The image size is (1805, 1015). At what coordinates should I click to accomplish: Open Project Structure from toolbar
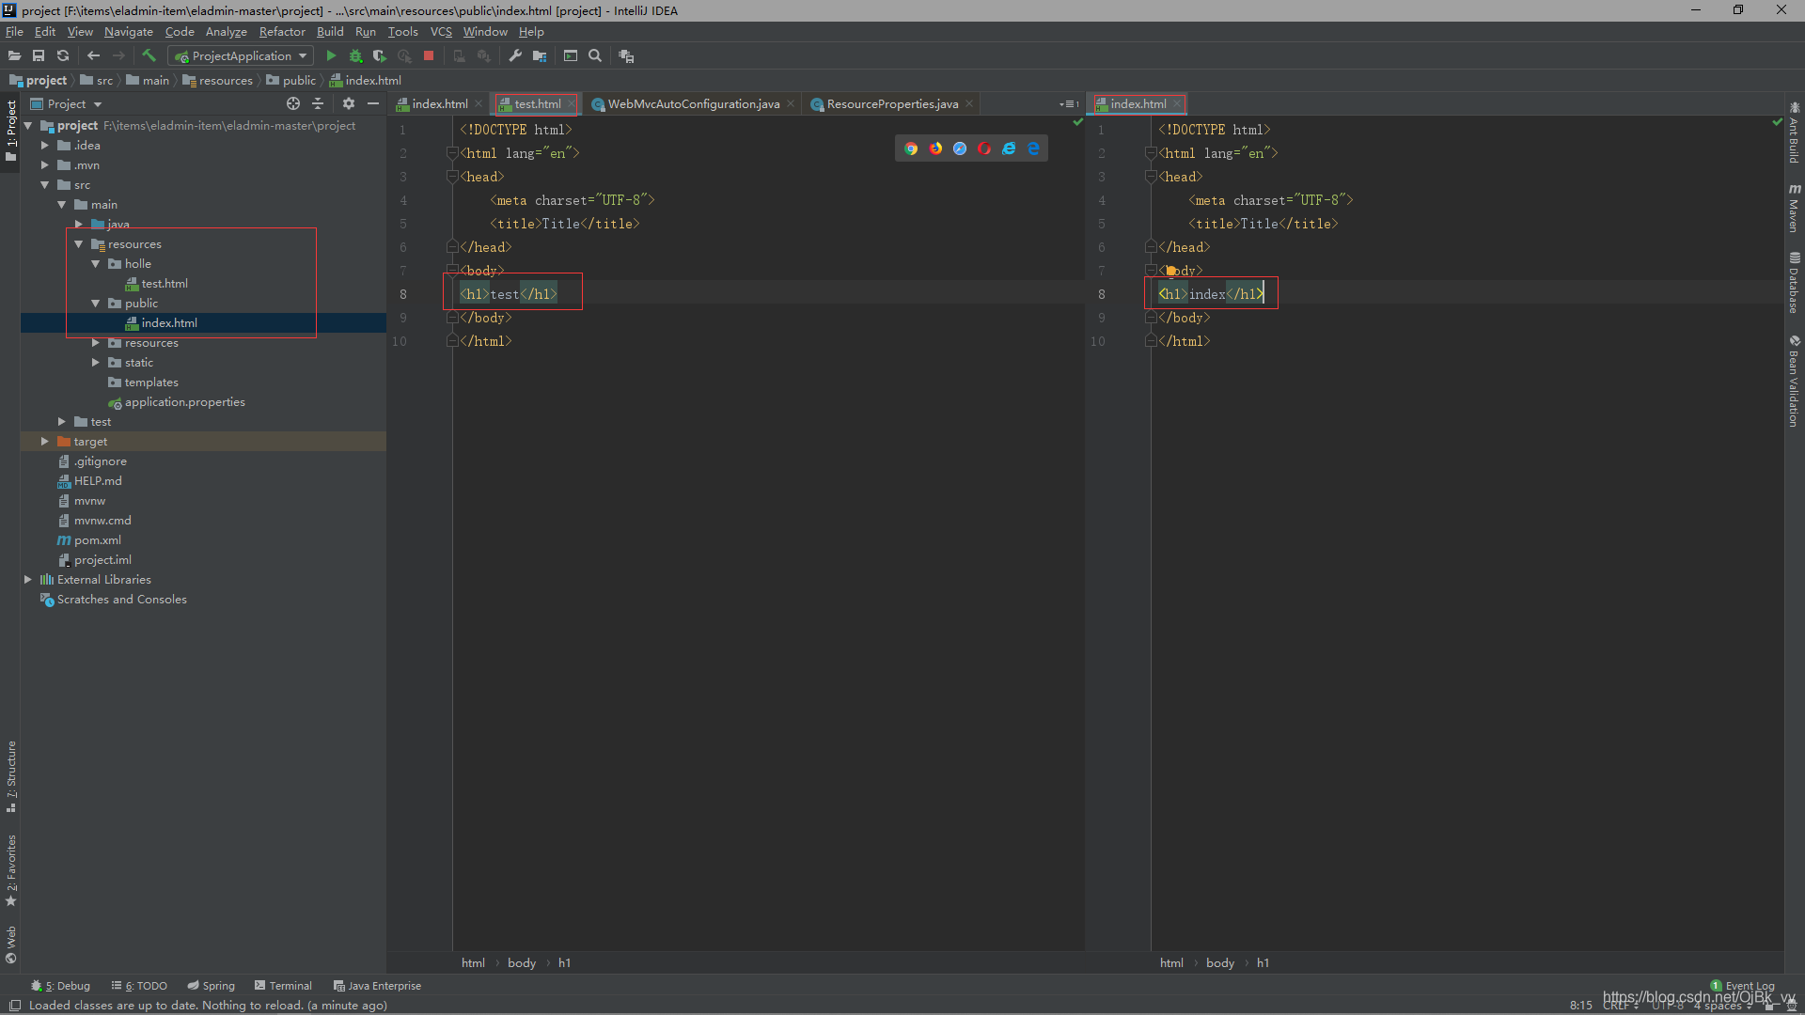click(x=540, y=56)
